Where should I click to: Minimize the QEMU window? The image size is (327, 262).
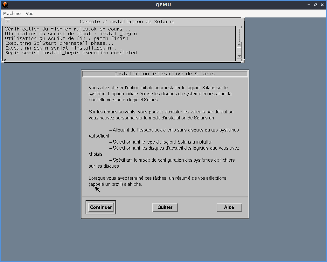pyautogui.click(x=309, y=4)
